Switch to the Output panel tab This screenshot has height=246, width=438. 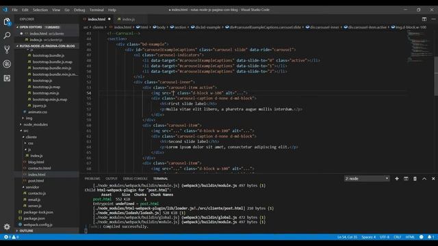(112, 178)
